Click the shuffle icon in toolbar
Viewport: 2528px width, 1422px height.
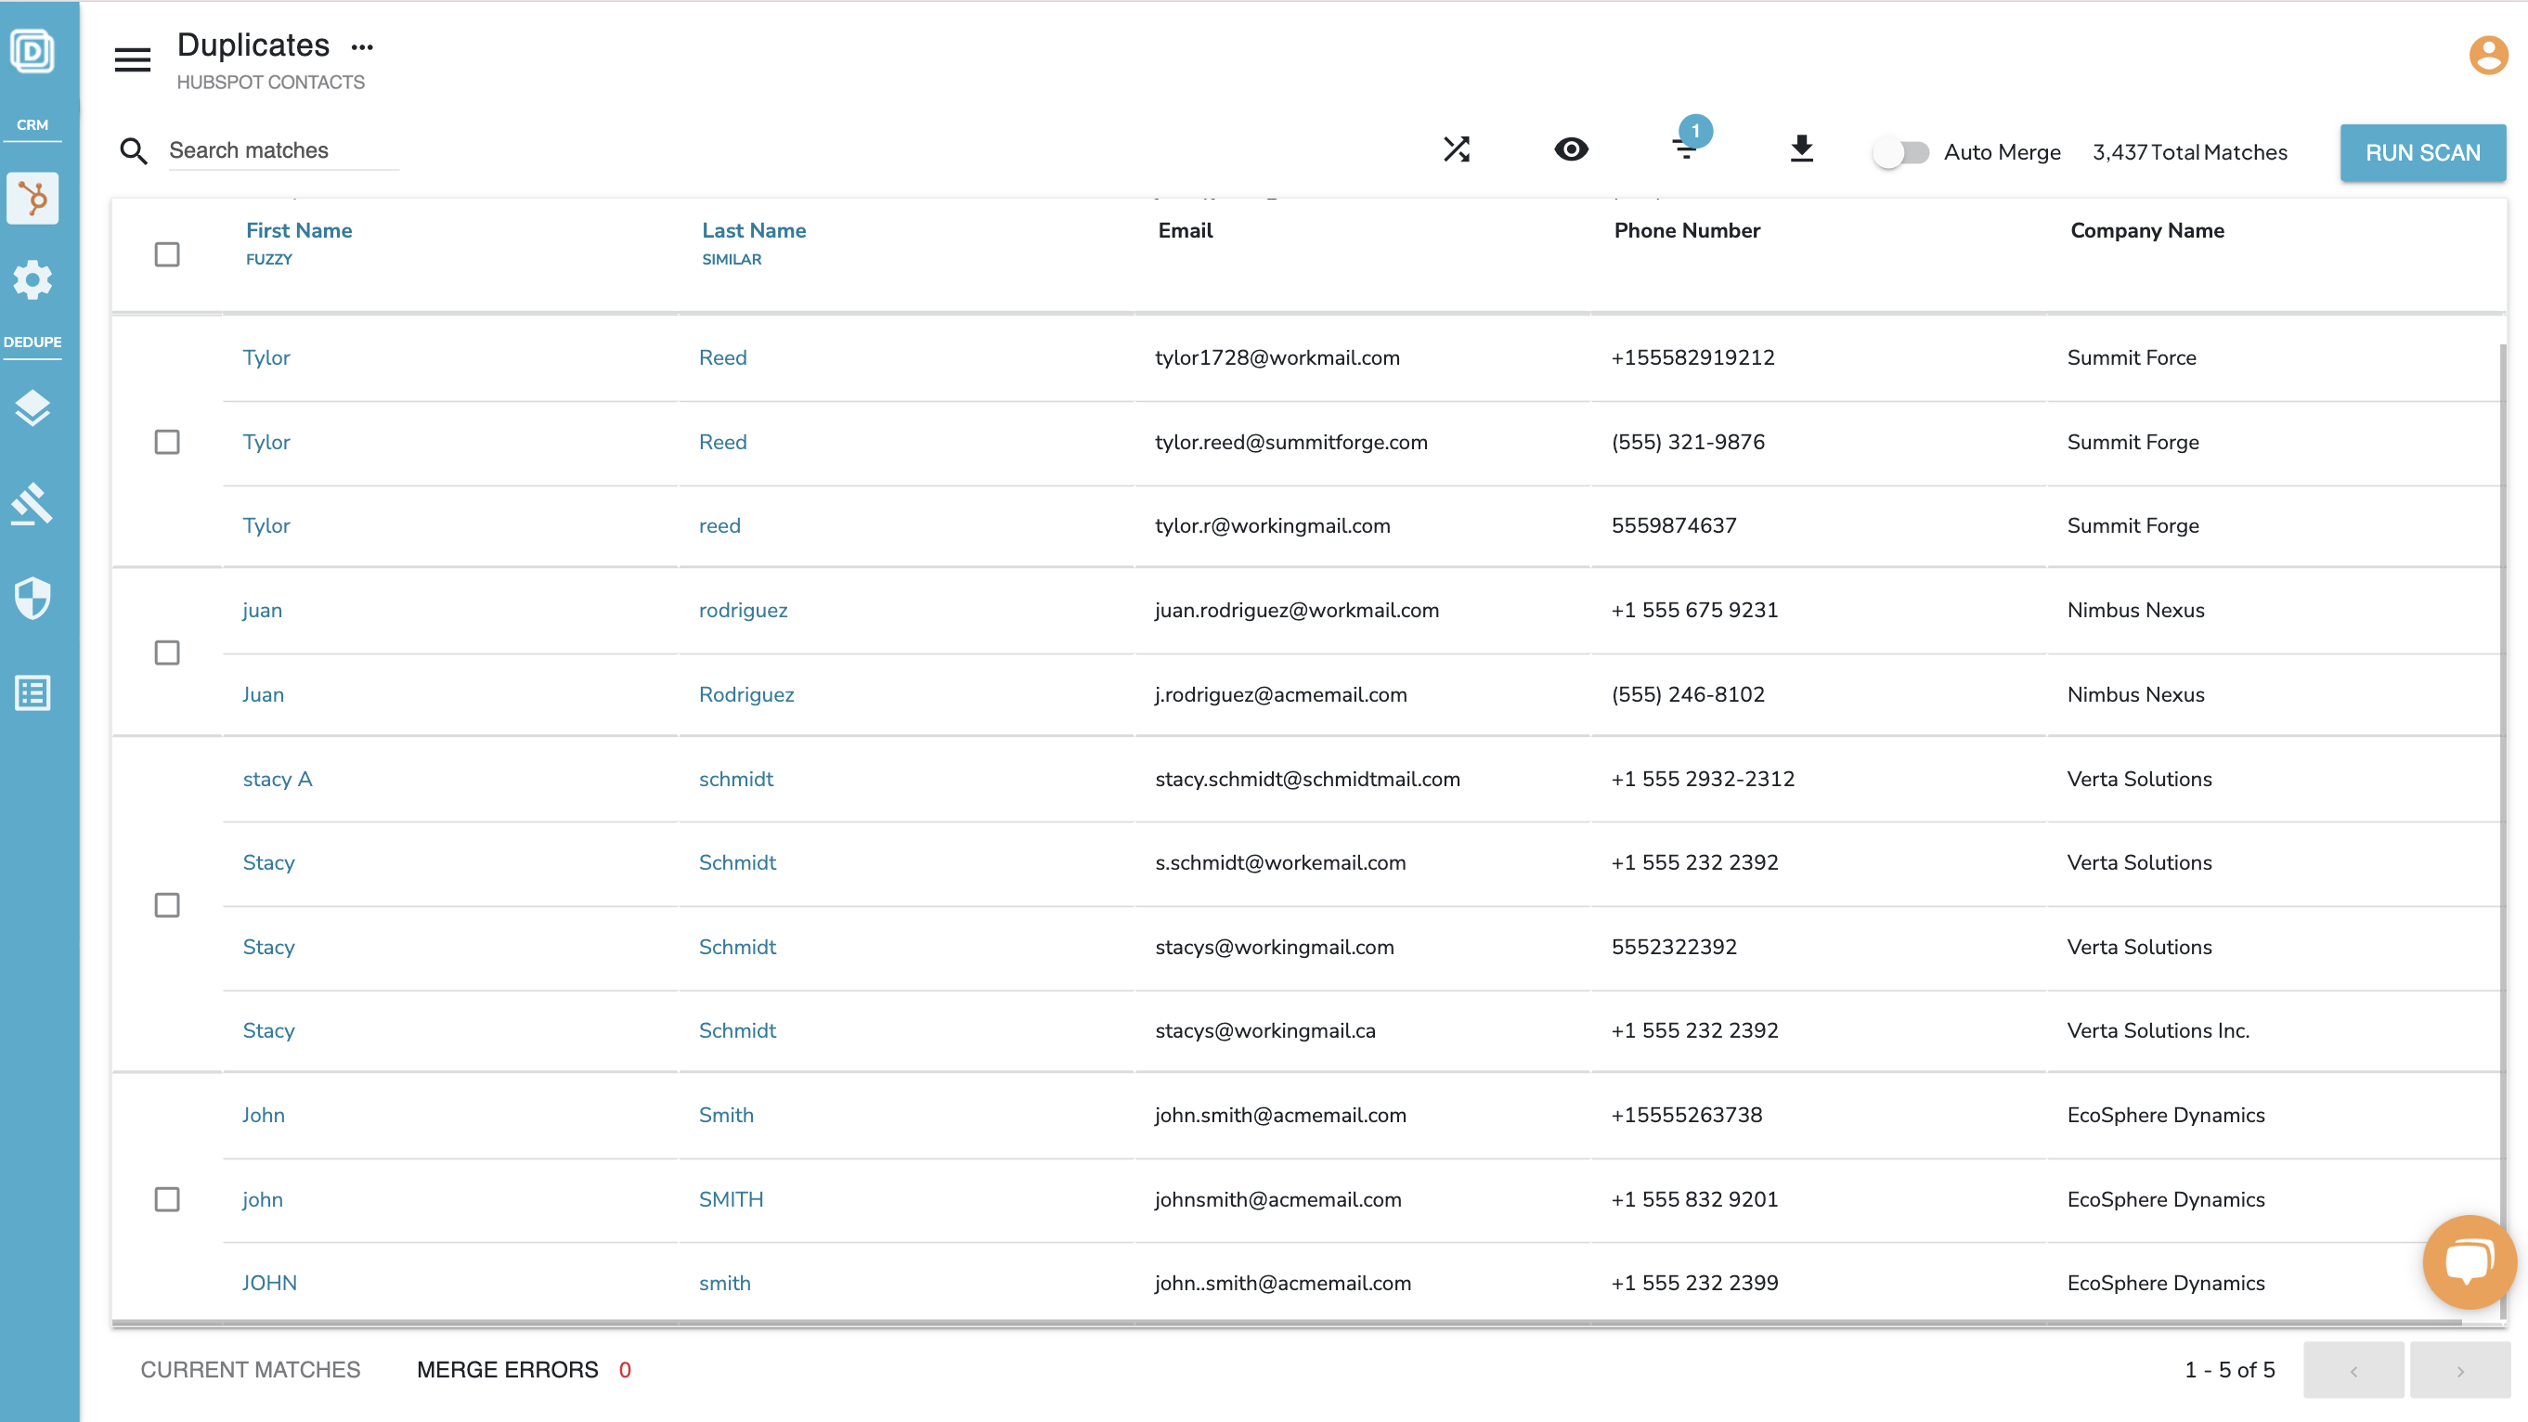click(1457, 150)
